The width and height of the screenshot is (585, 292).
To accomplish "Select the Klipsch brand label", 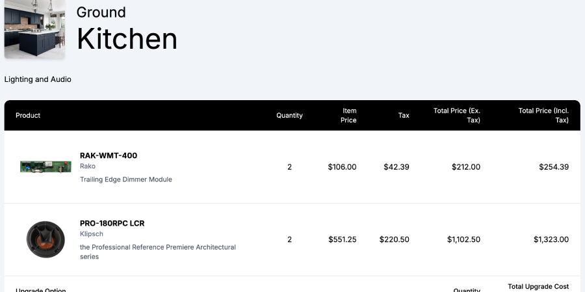I will [92, 234].
